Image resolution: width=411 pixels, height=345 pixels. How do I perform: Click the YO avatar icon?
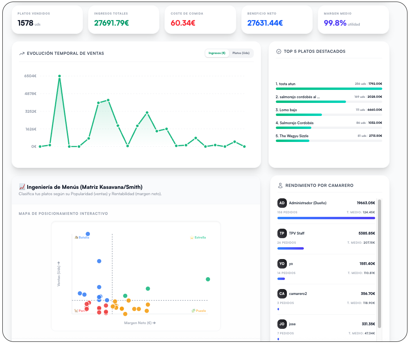click(x=282, y=264)
